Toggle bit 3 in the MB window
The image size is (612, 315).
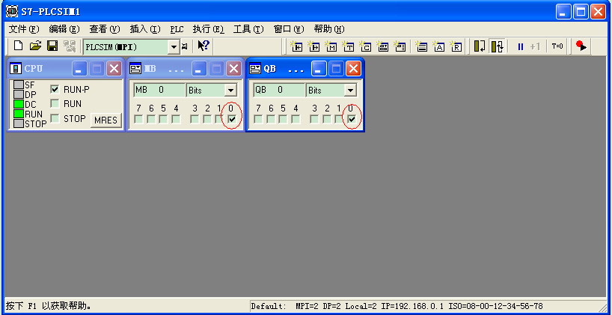[x=195, y=119]
